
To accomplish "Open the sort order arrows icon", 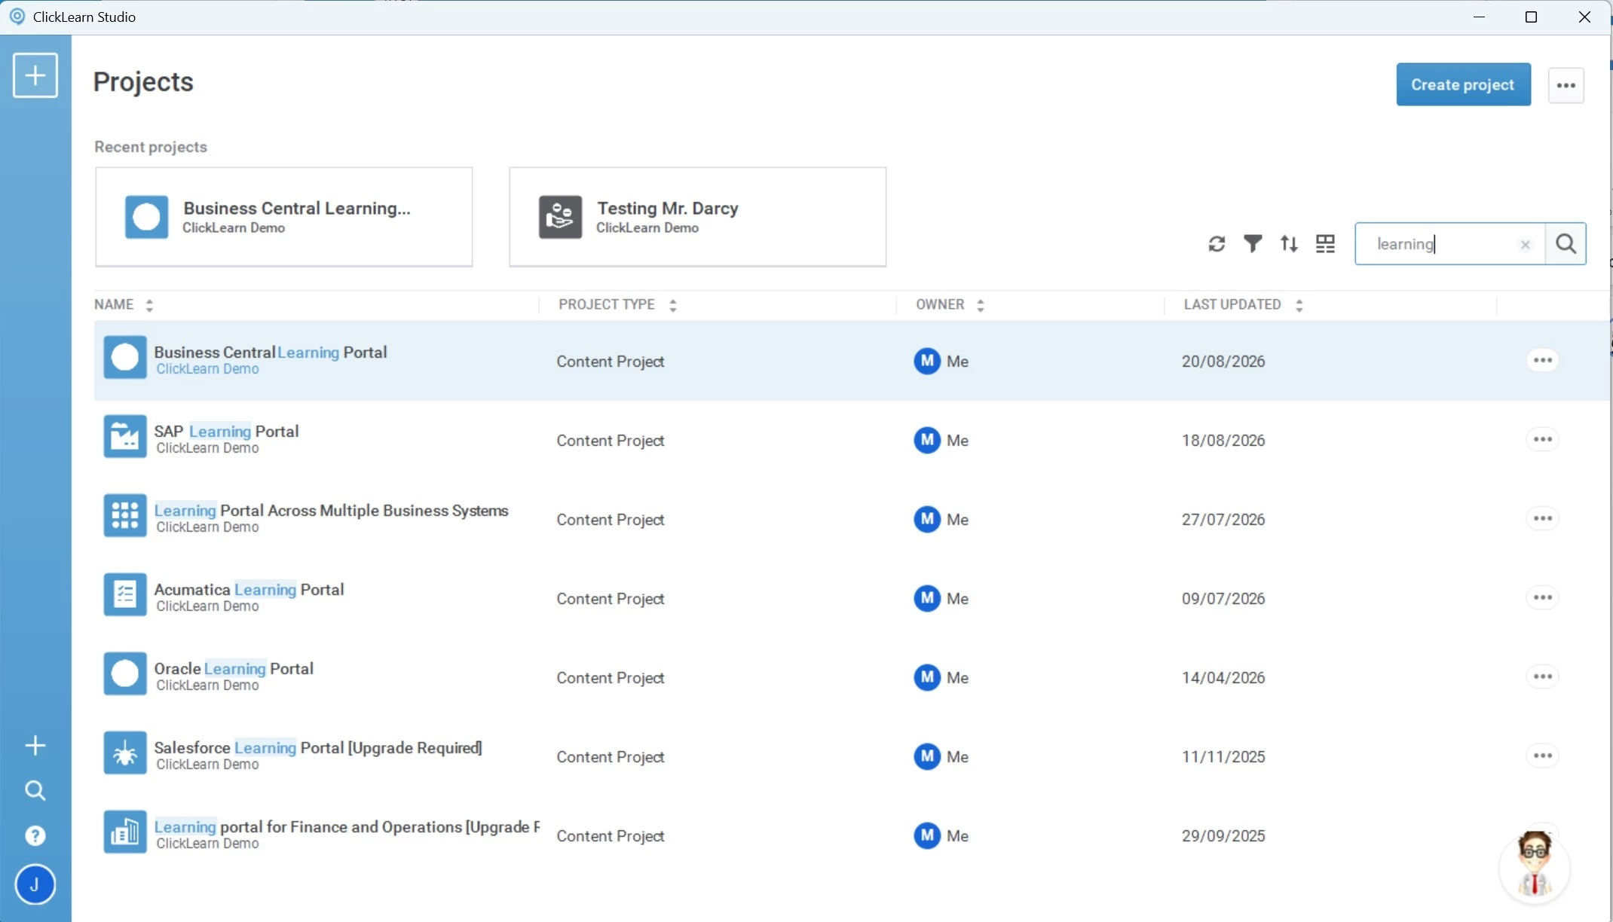I will pos(1289,244).
